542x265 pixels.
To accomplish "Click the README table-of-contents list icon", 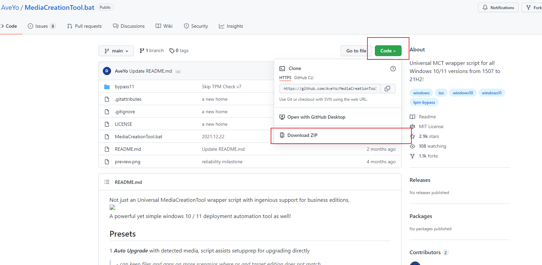I will pyautogui.click(x=107, y=182).
